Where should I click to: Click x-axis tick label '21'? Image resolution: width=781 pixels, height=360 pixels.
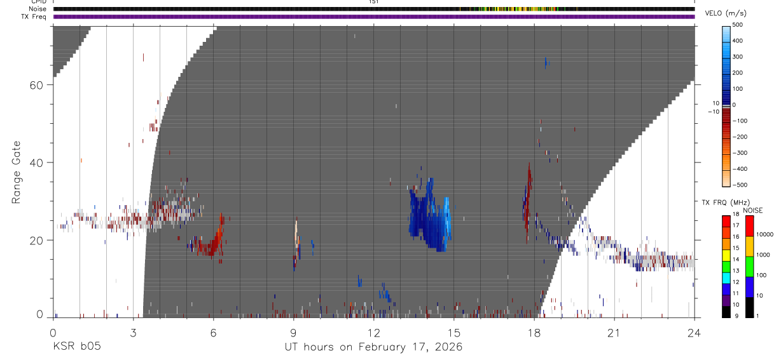coord(614,333)
